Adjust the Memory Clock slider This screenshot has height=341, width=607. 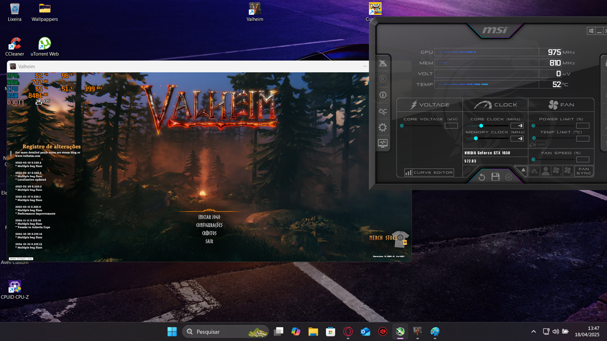click(476, 138)
